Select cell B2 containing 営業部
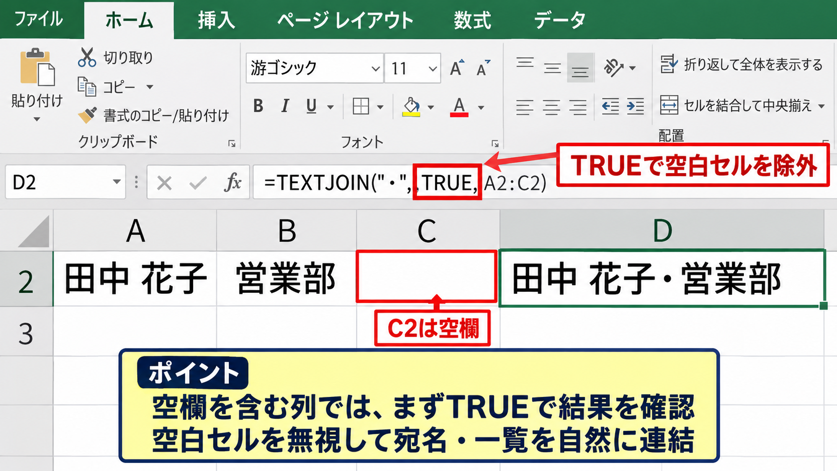The width and height of the screenshot is (837, 471). tap(286, 278)
